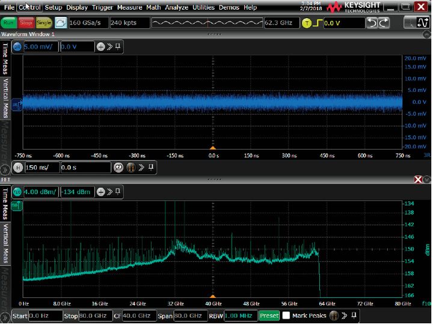Open the Trigger menu
This screenshot has height=325, width=433.
click(x=103, y=7)
